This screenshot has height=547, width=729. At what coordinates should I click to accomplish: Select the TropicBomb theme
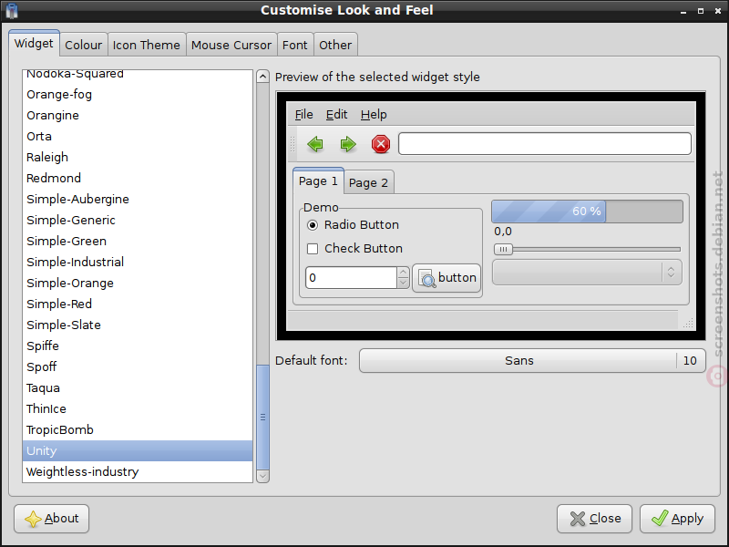tap(138, 429)
